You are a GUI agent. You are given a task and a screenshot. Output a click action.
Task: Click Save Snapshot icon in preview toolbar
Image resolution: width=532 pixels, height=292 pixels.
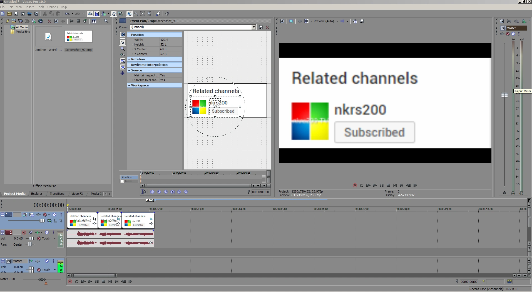[362, 21]
